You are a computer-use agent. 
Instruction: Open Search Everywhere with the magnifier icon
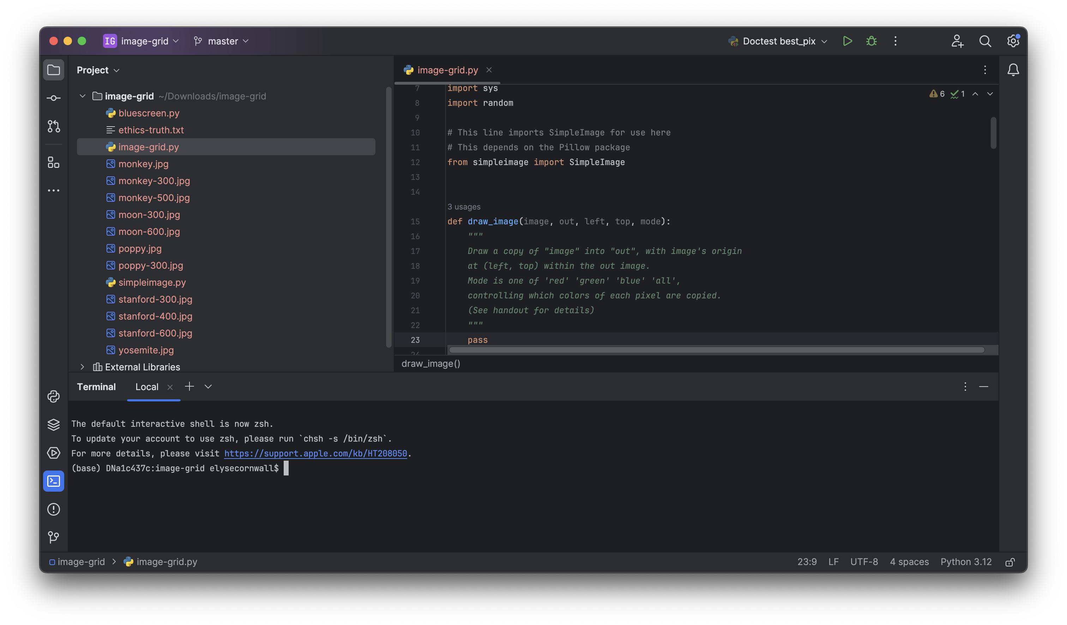pos(985,41)
